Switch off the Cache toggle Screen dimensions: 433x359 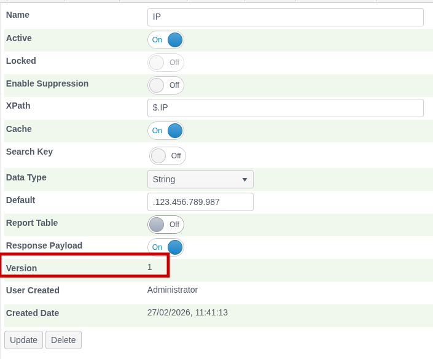(x=166, y=131)
